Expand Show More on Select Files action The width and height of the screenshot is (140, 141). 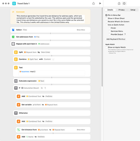pyautogui.click(x=81, y=30)
